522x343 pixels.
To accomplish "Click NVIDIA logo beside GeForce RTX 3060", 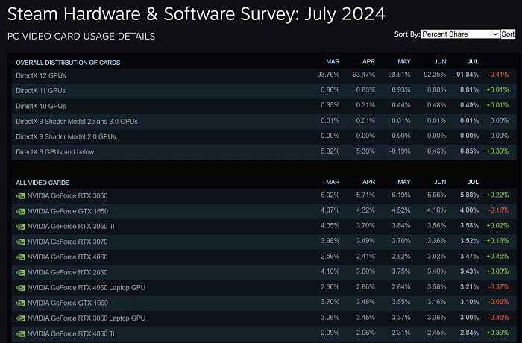I will (20, 196).
